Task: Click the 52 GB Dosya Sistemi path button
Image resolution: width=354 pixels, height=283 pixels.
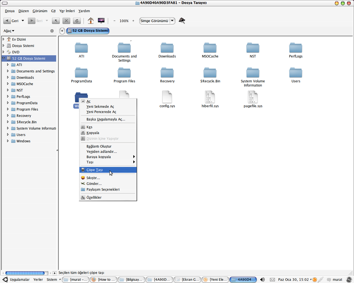Action: pyautogui.click(x=88, y=31)
